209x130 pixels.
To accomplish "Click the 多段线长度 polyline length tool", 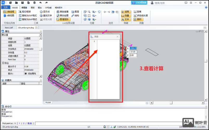I will click(x=140, y=16).
